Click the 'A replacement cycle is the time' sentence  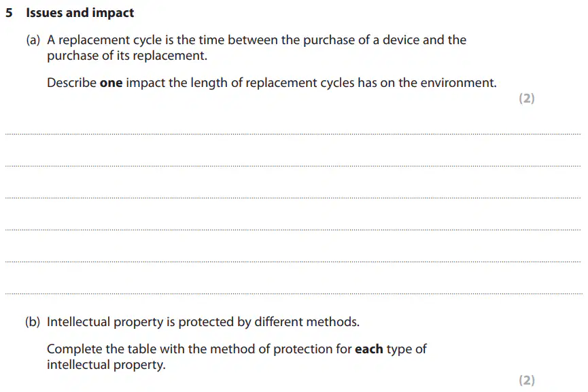point(256,40)
